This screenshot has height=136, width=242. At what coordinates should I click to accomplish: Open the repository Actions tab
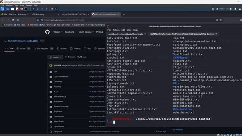(61, 49)
